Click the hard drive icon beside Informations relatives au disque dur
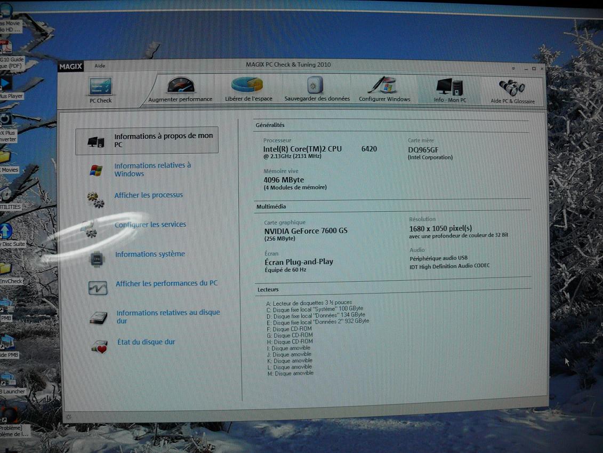The height and width of the screenshot is (453, 603). point(99,317)
